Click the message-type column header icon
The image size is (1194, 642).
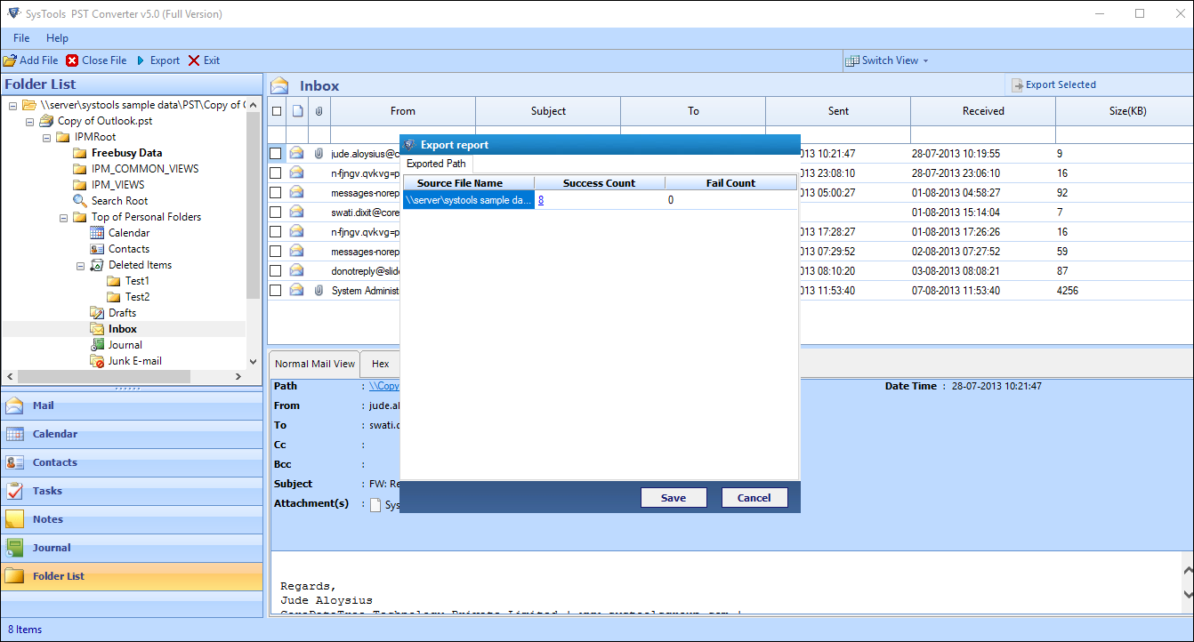297,111
